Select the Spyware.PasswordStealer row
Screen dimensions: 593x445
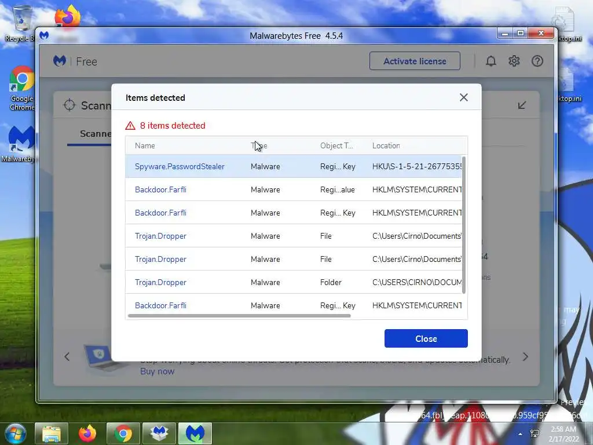coord(294,166)
